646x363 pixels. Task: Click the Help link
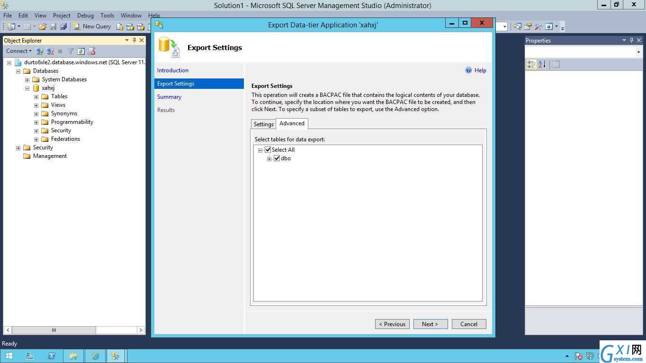480,70
